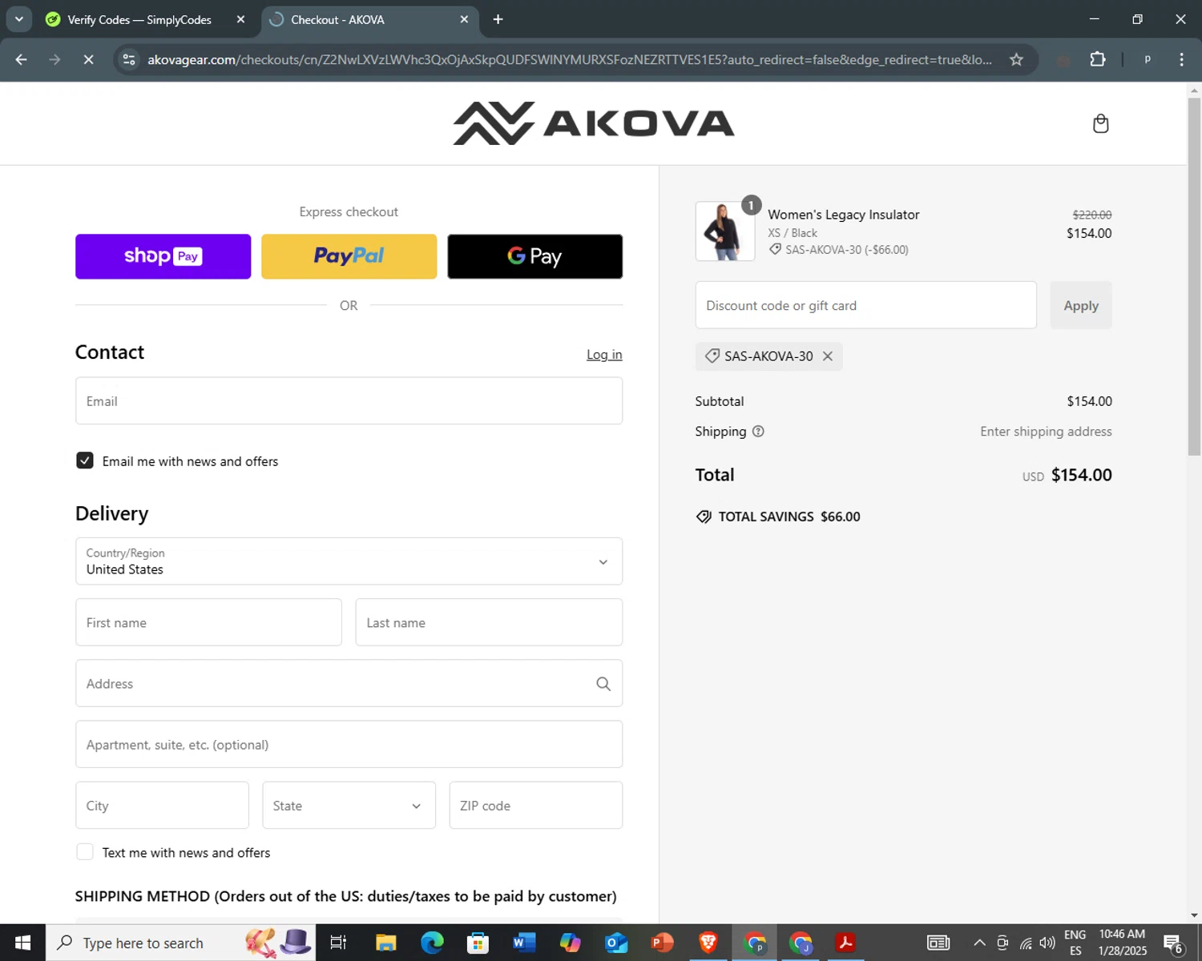The width and height of the screenshot is (1202, 961).
Task: Click the Log in link
Action: click(x=604, y=355)
